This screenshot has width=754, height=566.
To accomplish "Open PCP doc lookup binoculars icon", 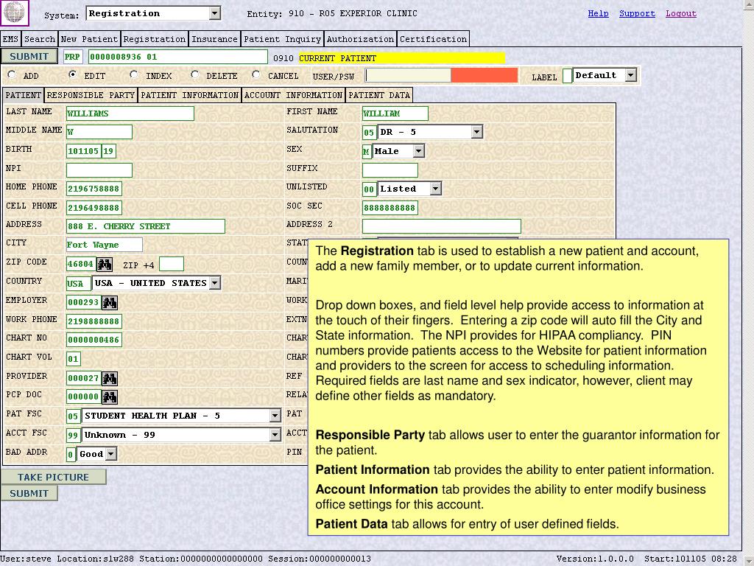I will [110, 397].
